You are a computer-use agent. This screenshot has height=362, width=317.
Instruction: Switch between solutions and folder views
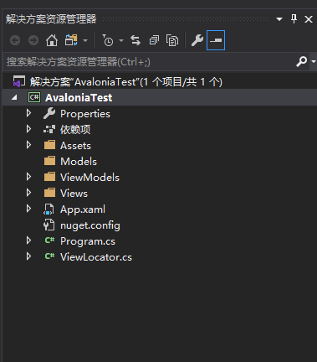pos(71,40)
